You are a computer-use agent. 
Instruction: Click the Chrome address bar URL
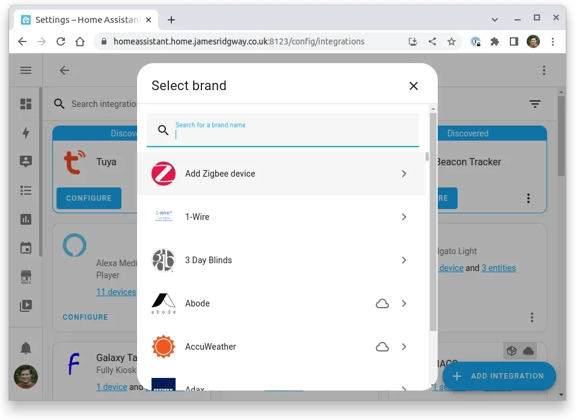(x=239, y=41)
